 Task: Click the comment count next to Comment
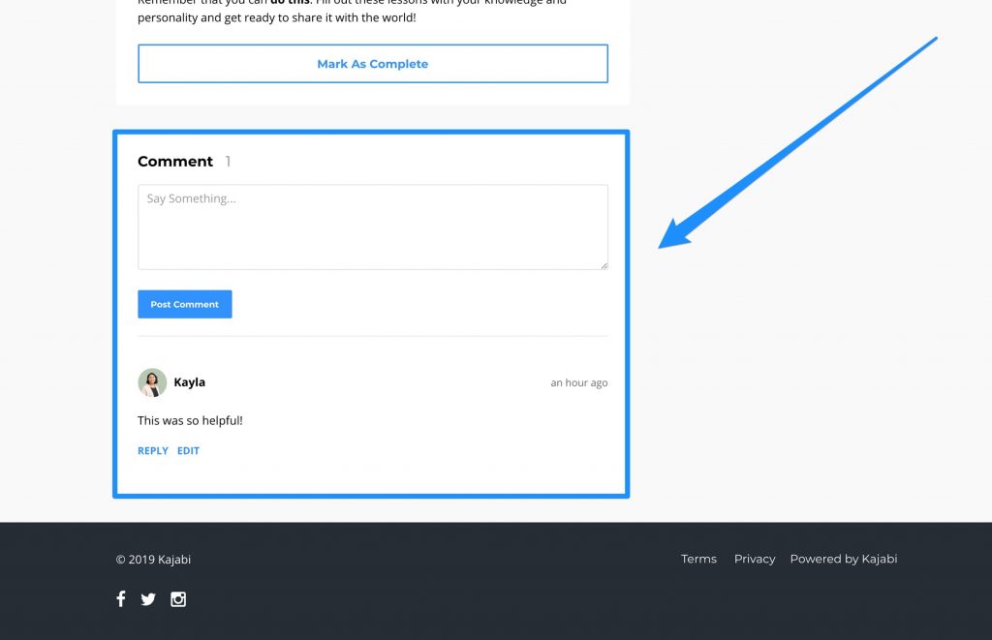(x=228, y=162)
